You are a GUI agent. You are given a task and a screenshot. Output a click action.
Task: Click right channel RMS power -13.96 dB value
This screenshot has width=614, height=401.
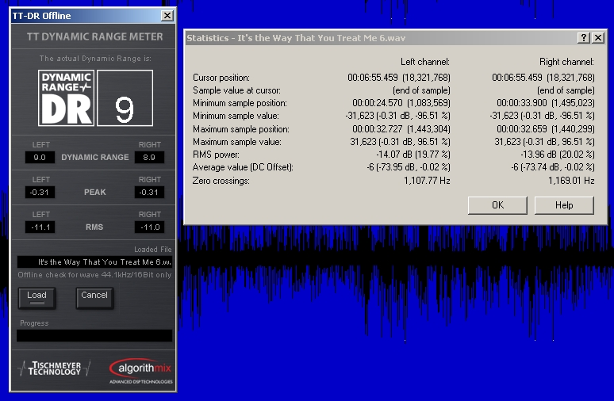click(x=558, y=155)
